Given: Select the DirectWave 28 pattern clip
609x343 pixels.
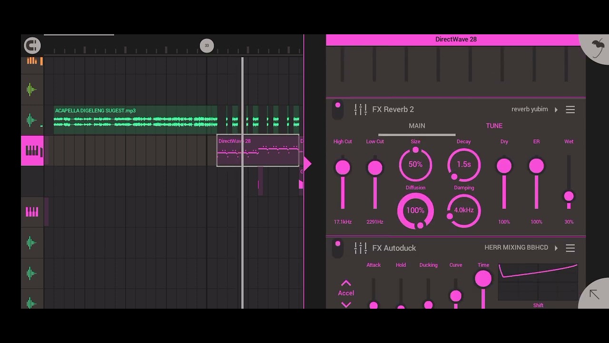Looking at the screenshot, I should click(x=258, y=151).
